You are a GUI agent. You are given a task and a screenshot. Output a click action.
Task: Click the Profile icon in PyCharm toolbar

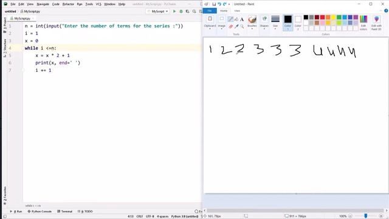click(194, 12)
